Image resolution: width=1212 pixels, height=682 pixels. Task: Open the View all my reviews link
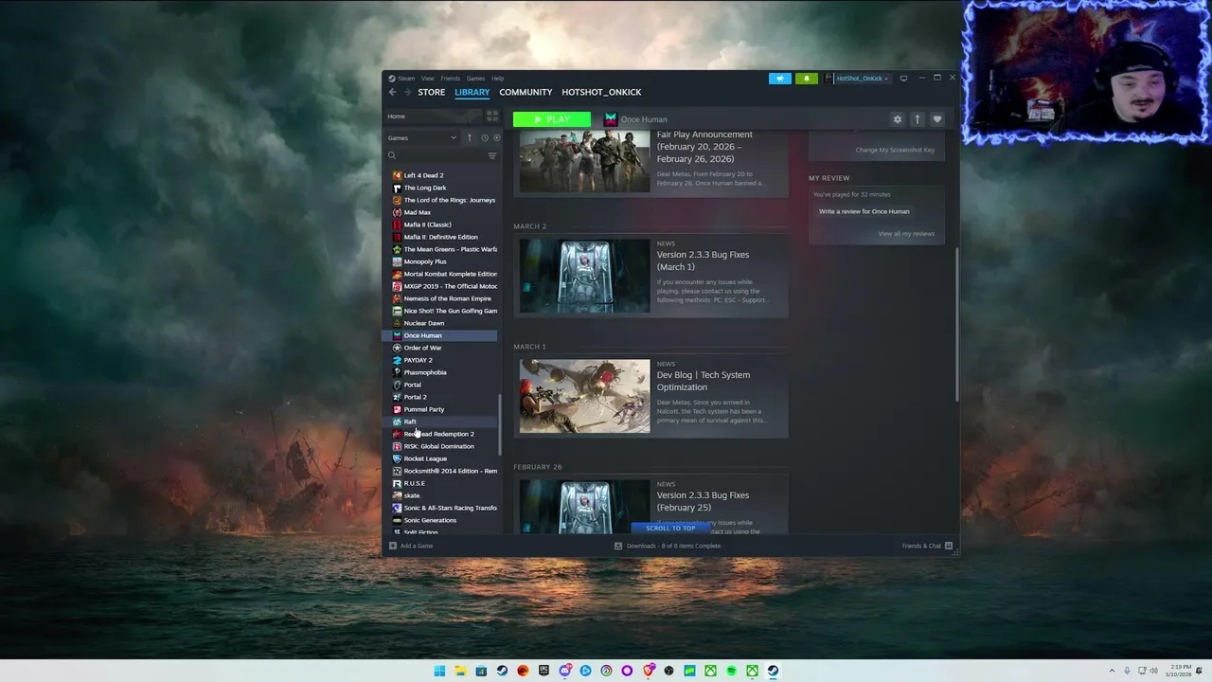906,234
